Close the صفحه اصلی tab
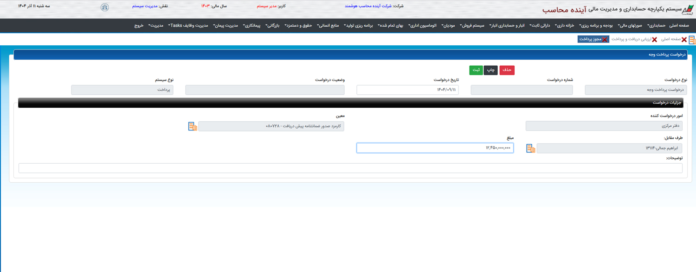696x272 pixels. pos(684,39)
